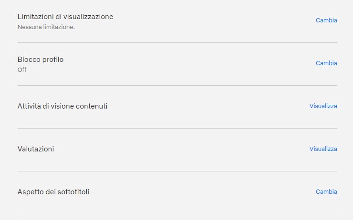Open Visualizza link beside Valutazioni
Screen dimensions: 353x220
pos(323,149)
